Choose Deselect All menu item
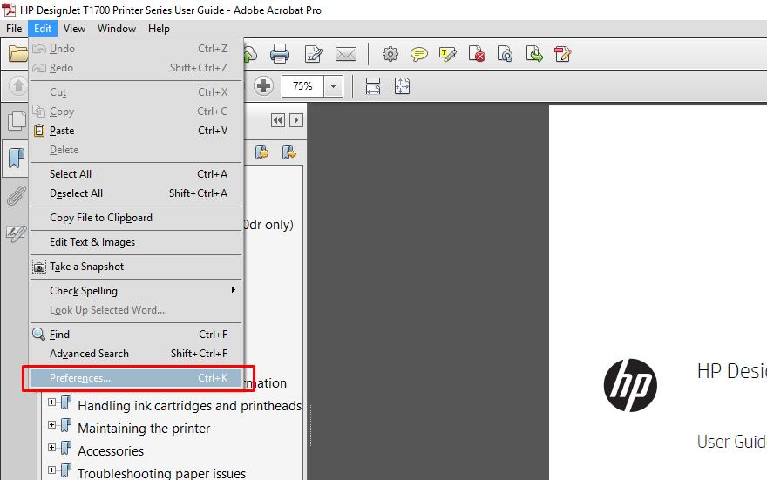The height and width of the screenshot is (480, 767). point(137,193)
